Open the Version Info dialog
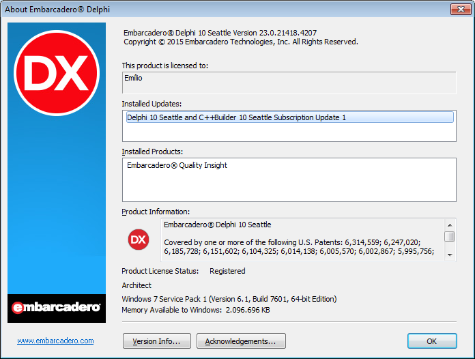Viewport: 475px width, 359px height. click(x=157, y=341)
